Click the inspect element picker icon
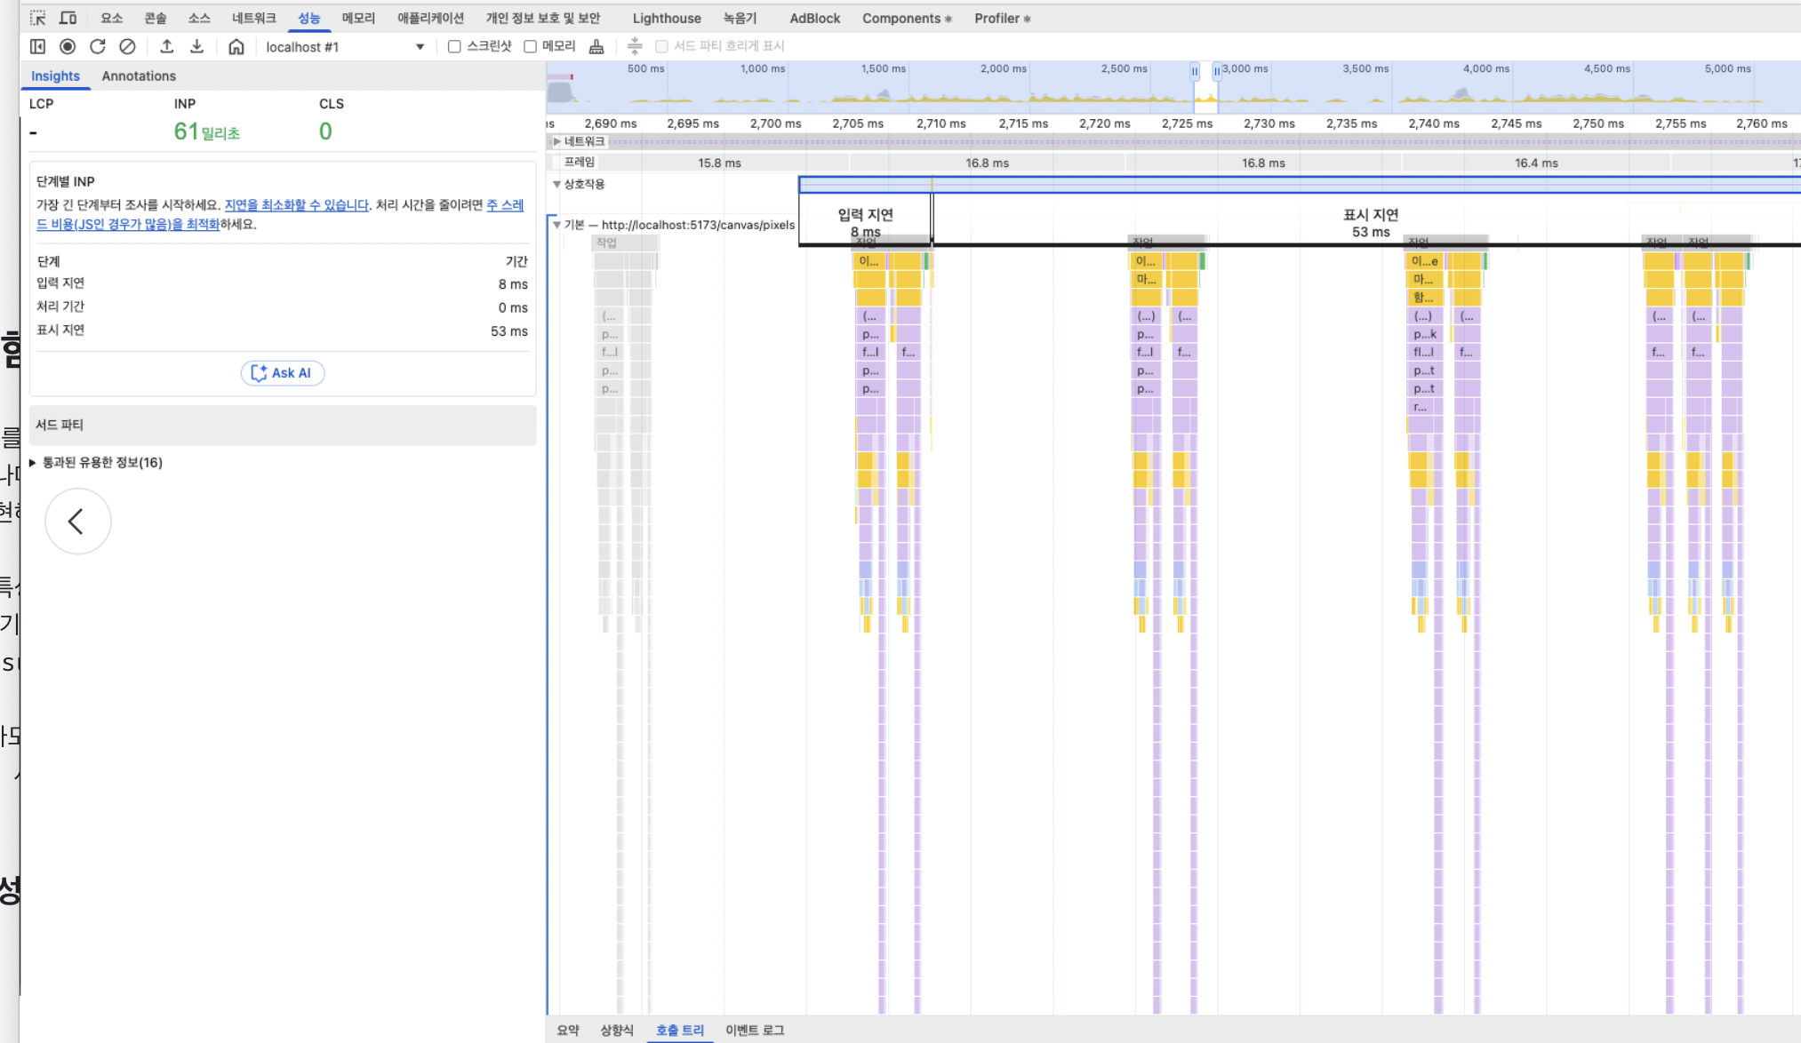1801x1043 pixels. 37,18
